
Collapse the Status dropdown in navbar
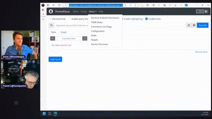click(93, 12)
